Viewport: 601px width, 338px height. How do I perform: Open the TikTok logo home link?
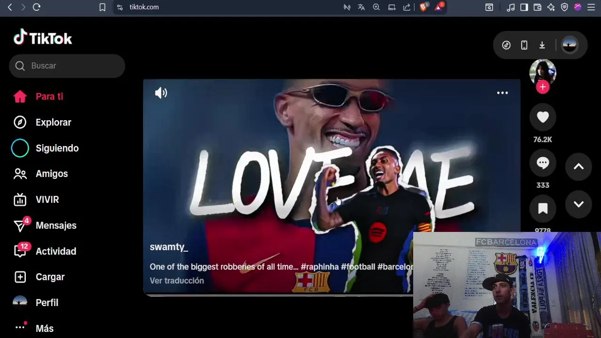[43, 38]
